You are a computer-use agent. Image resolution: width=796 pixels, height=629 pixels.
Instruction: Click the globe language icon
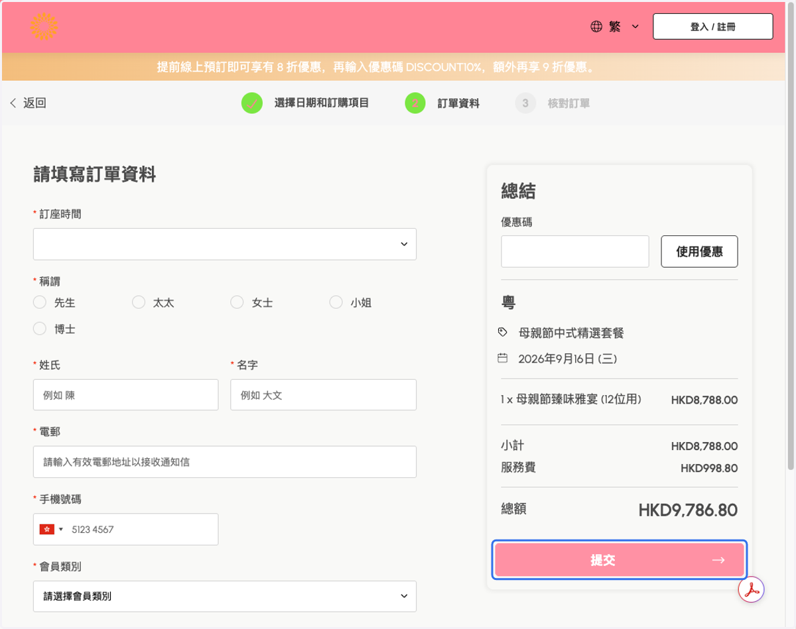point(596,27)
